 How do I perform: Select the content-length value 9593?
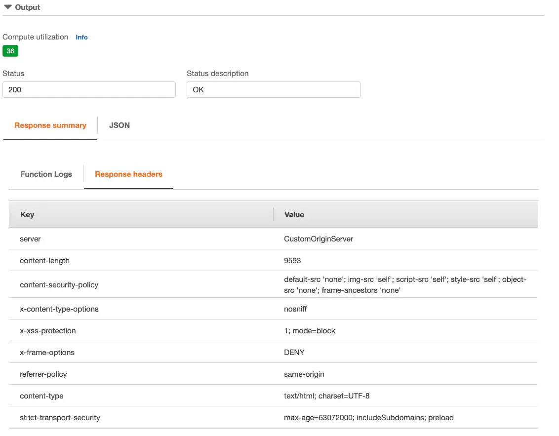pos(292,261)
